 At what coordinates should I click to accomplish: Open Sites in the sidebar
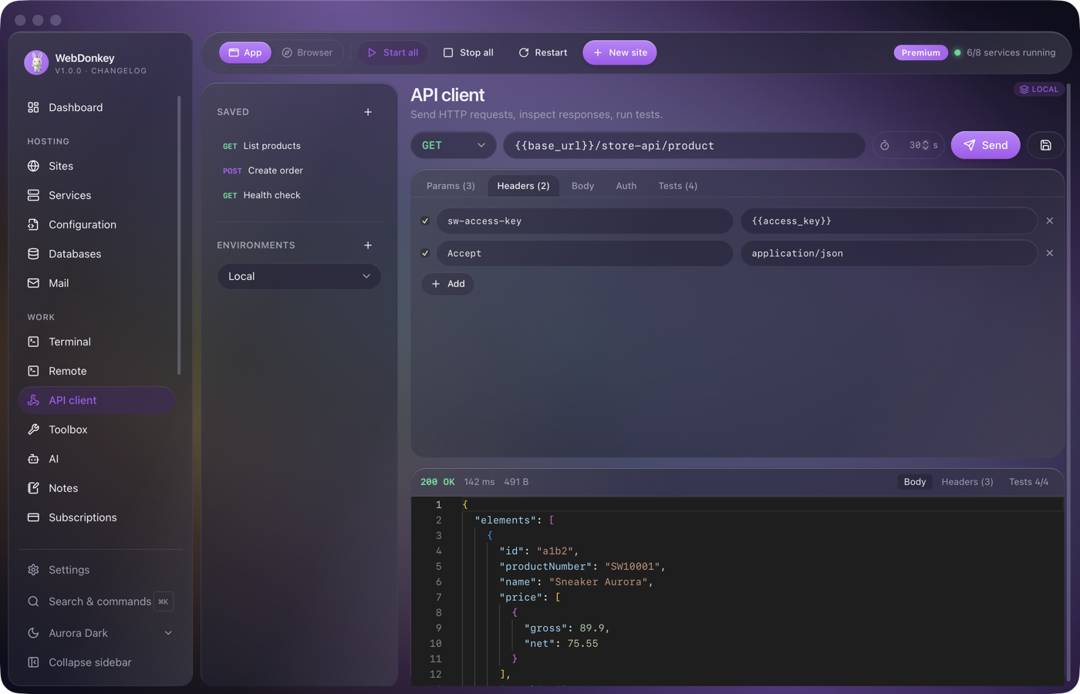coord(96,166)
